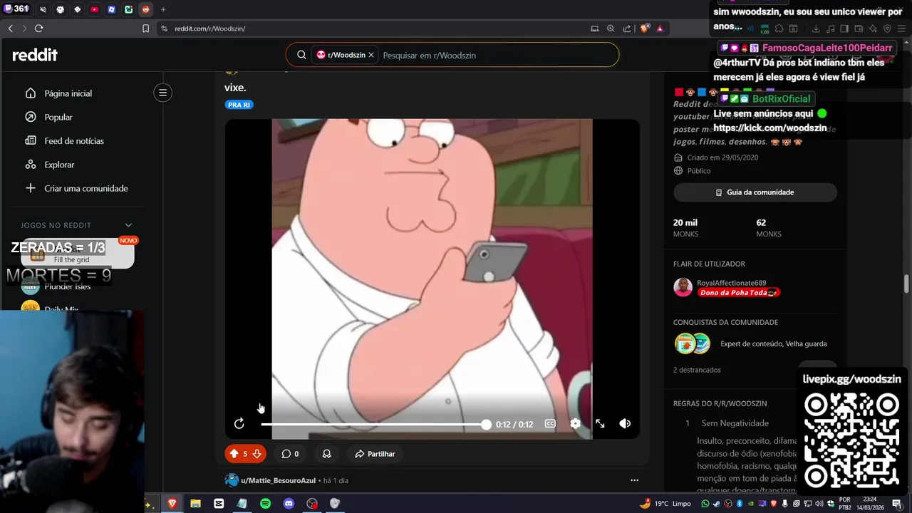Open a new browser tab

coord(163,9)
